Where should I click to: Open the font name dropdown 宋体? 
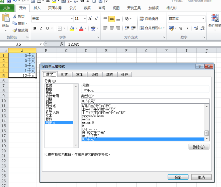71,19
